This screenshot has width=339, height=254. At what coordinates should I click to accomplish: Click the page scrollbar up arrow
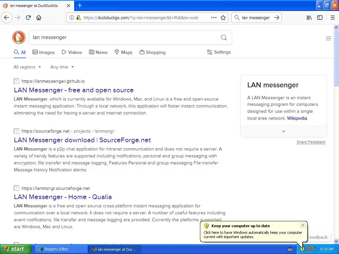pyautogui.click(x=336, y=27)
